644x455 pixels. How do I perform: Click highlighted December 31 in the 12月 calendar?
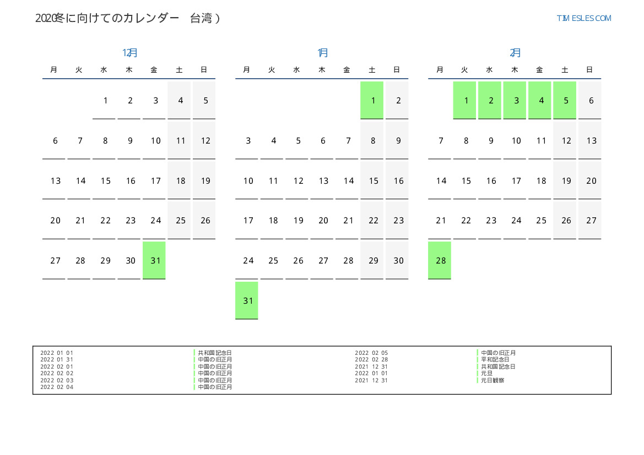click(154, 261)
